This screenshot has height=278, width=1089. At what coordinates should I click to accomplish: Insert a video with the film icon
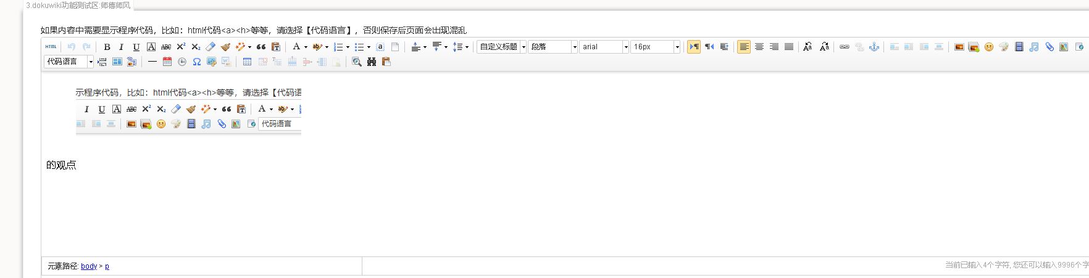point(1019,47)
